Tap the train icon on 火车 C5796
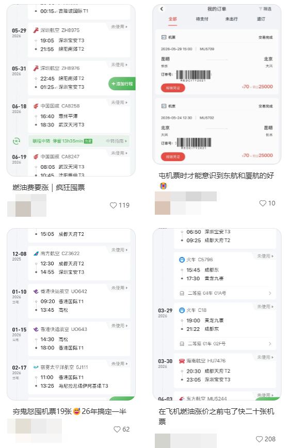The width and height of the screenshot is (290, 448). click(x=182, y=260)
